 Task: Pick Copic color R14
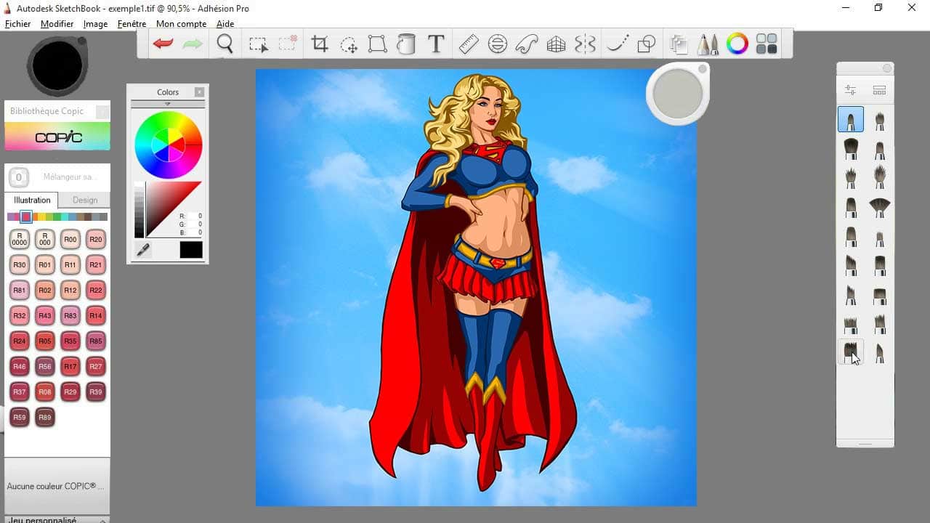96,315
